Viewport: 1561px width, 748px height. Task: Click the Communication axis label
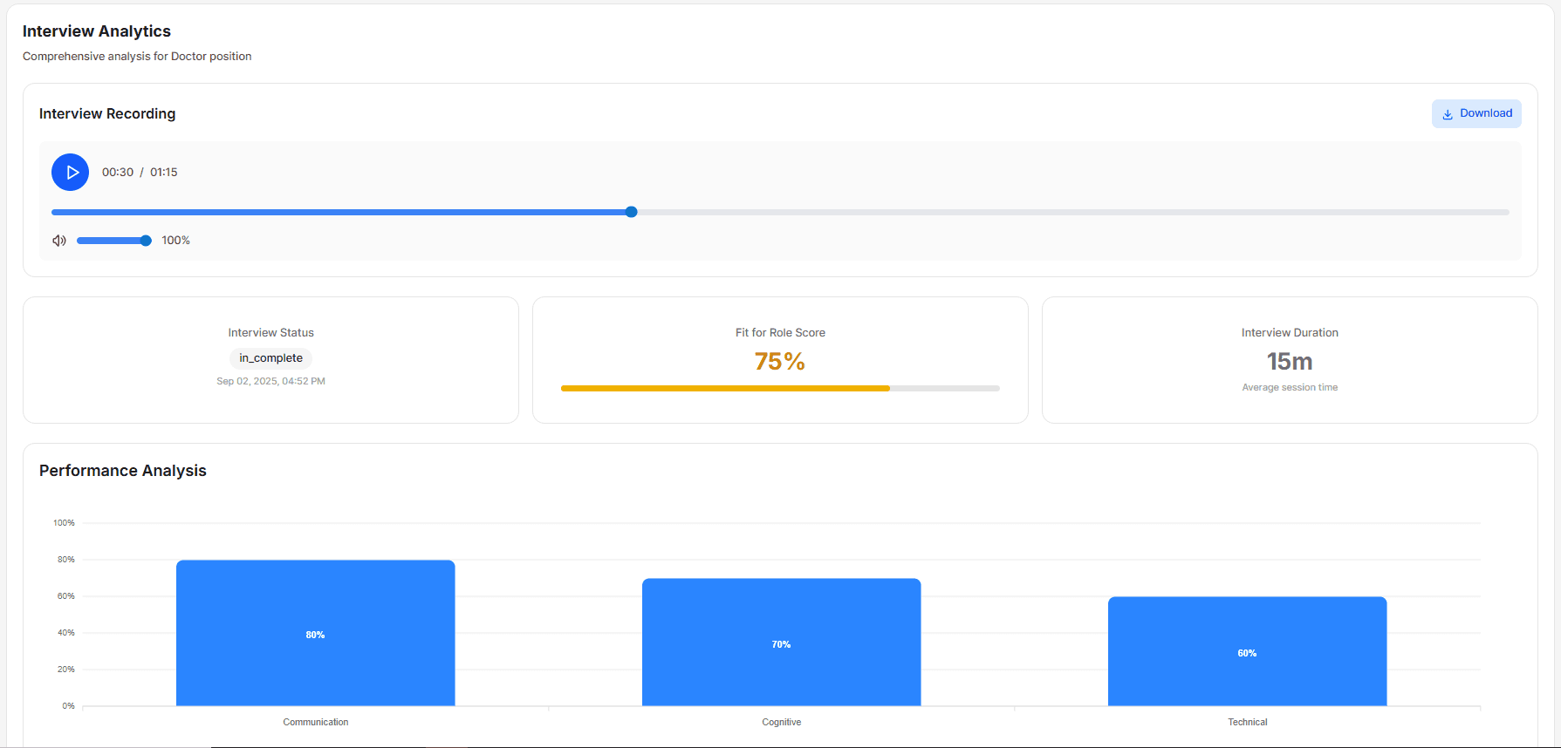tap(315, 722)
